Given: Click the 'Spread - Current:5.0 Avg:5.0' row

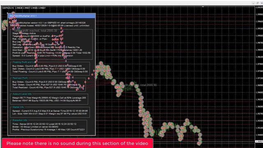Looking at the screenshot, I should pos(50,111).
